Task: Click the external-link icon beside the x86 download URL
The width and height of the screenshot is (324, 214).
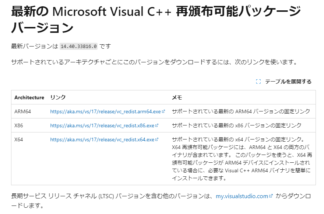Action: [x=156, y=125]
